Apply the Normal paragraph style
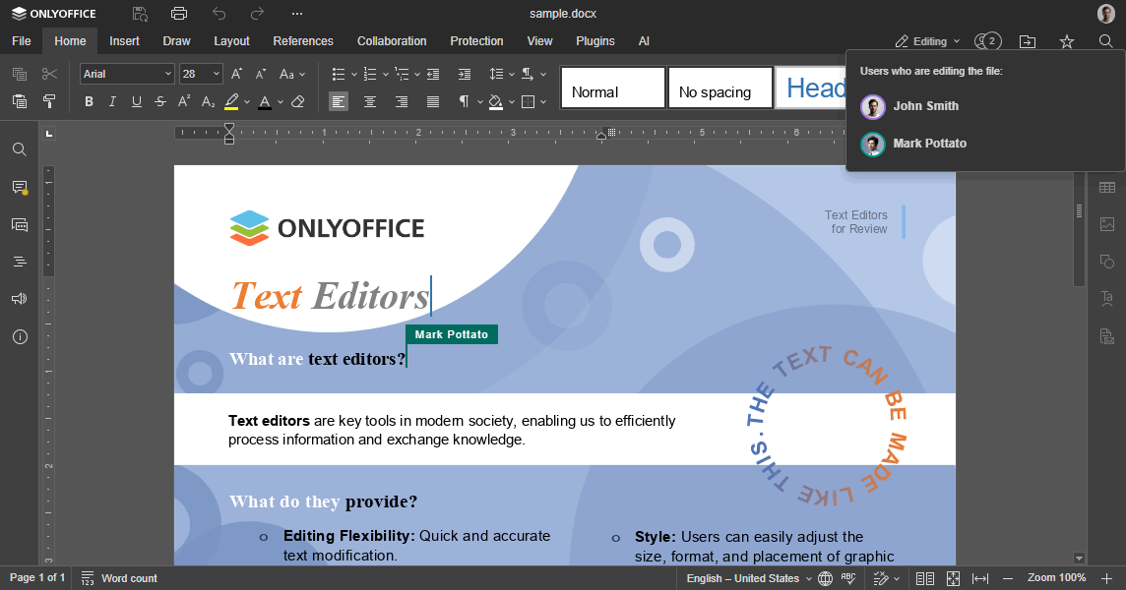1126x590 pixels. 612,88
